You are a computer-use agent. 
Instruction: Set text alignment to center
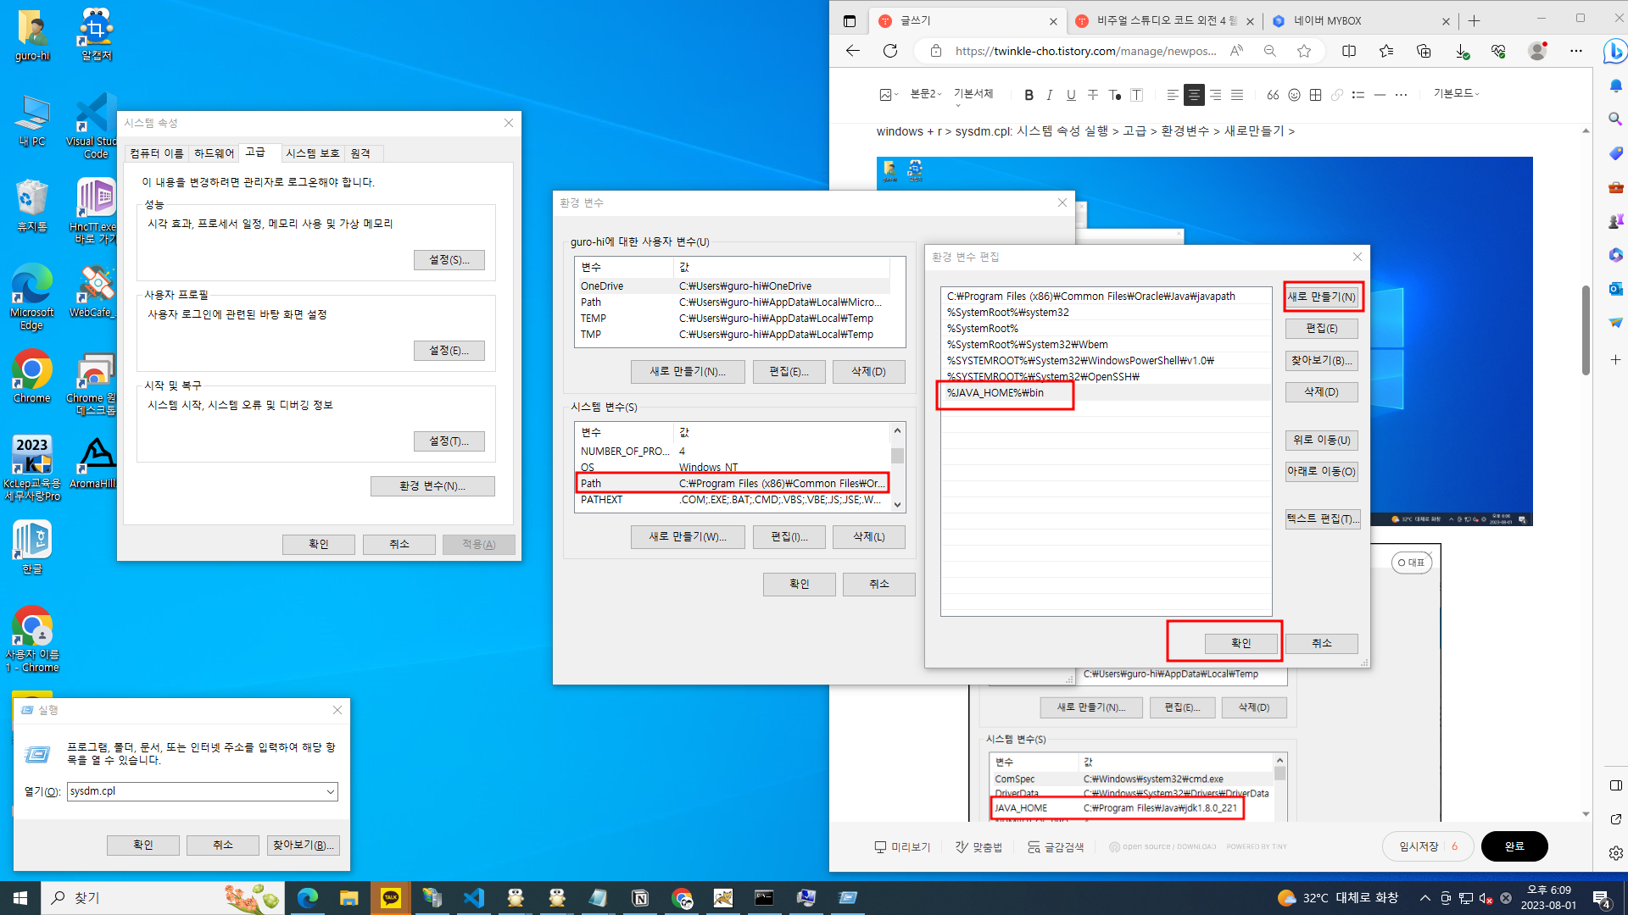[1194, 95]
